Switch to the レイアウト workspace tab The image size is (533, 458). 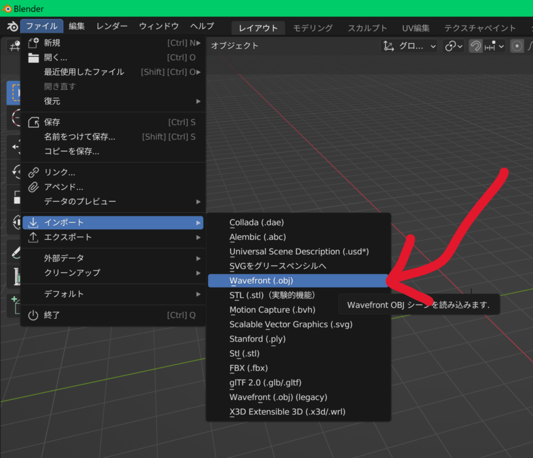click(x=258, y=28)
